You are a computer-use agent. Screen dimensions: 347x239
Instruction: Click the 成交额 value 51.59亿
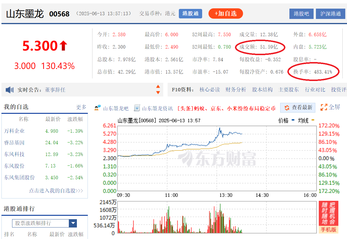tap(269, 47)
